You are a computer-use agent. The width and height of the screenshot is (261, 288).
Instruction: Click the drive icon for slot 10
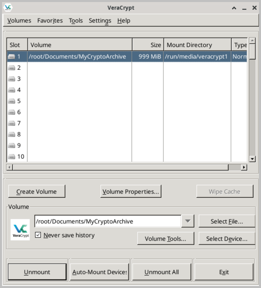click(x=12, y=157)
